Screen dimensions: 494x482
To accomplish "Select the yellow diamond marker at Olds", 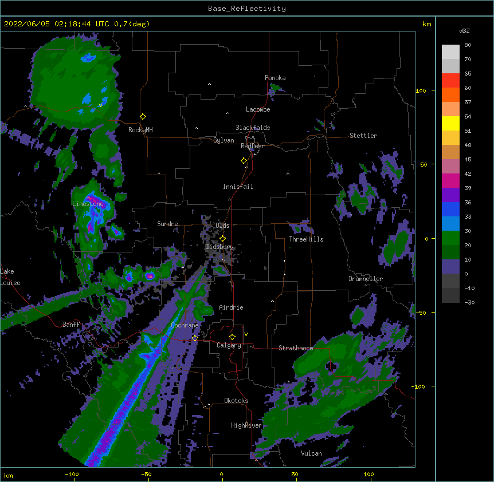I will (222, 239).
